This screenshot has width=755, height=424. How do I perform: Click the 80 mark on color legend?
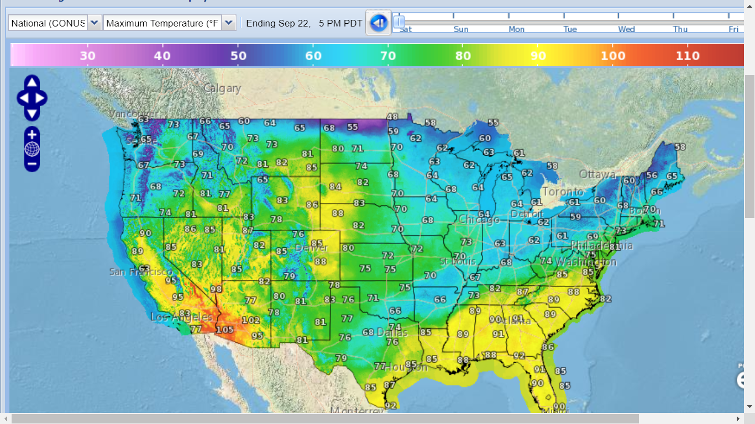coord(463,56)
